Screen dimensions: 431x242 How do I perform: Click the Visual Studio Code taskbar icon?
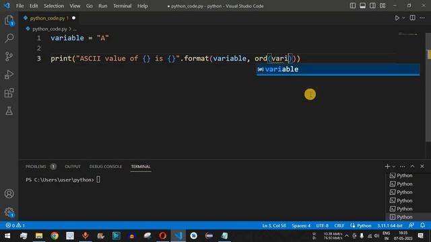coord(178,236)
